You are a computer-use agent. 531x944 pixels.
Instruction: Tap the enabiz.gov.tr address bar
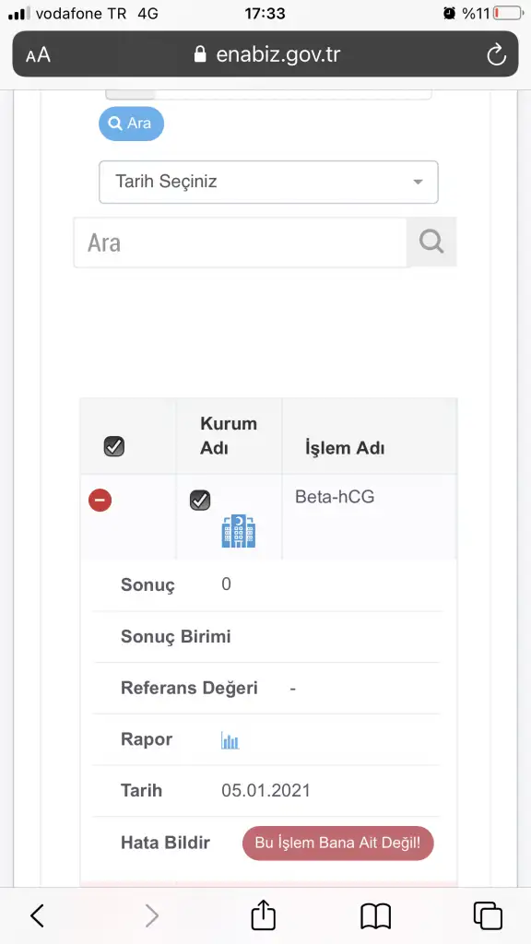[265, 54]
